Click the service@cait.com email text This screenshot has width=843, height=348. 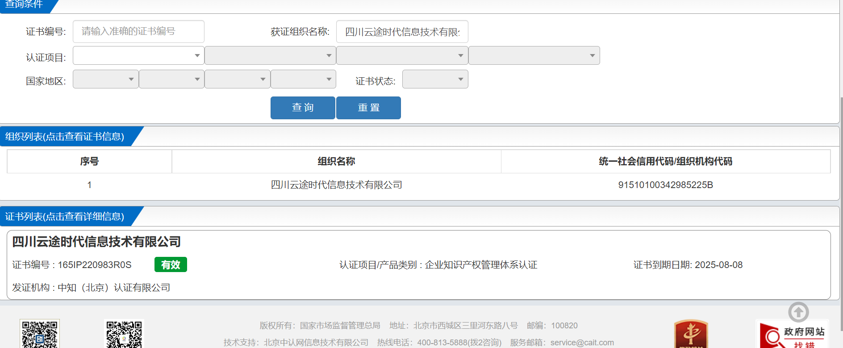[582, 343]
